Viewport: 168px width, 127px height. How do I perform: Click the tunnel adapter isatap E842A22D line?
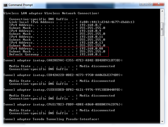pos(63,75)
